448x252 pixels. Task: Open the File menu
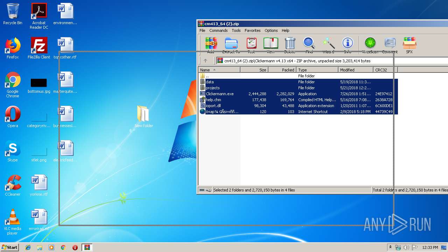(x=202, y=30)
